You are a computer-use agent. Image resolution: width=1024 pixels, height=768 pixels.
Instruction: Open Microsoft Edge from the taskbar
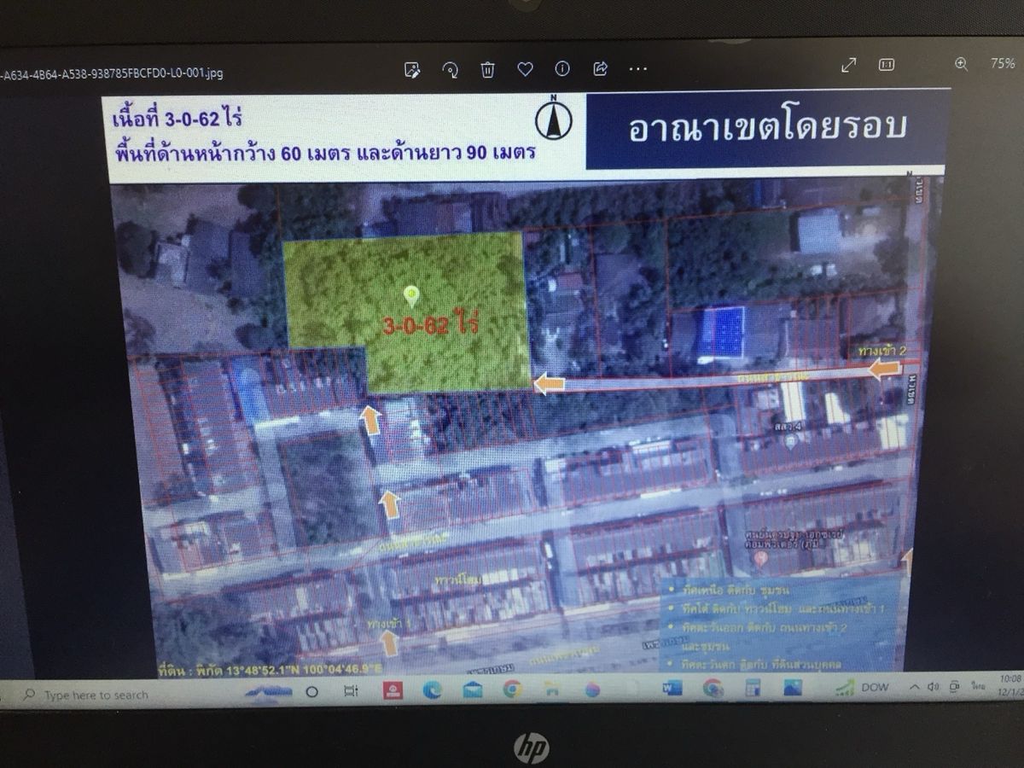point(432,689)
